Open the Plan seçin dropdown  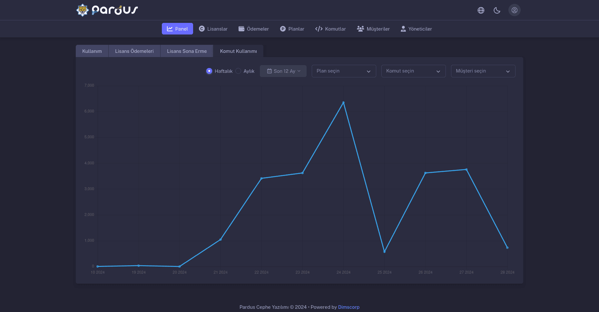click(344, 71)
